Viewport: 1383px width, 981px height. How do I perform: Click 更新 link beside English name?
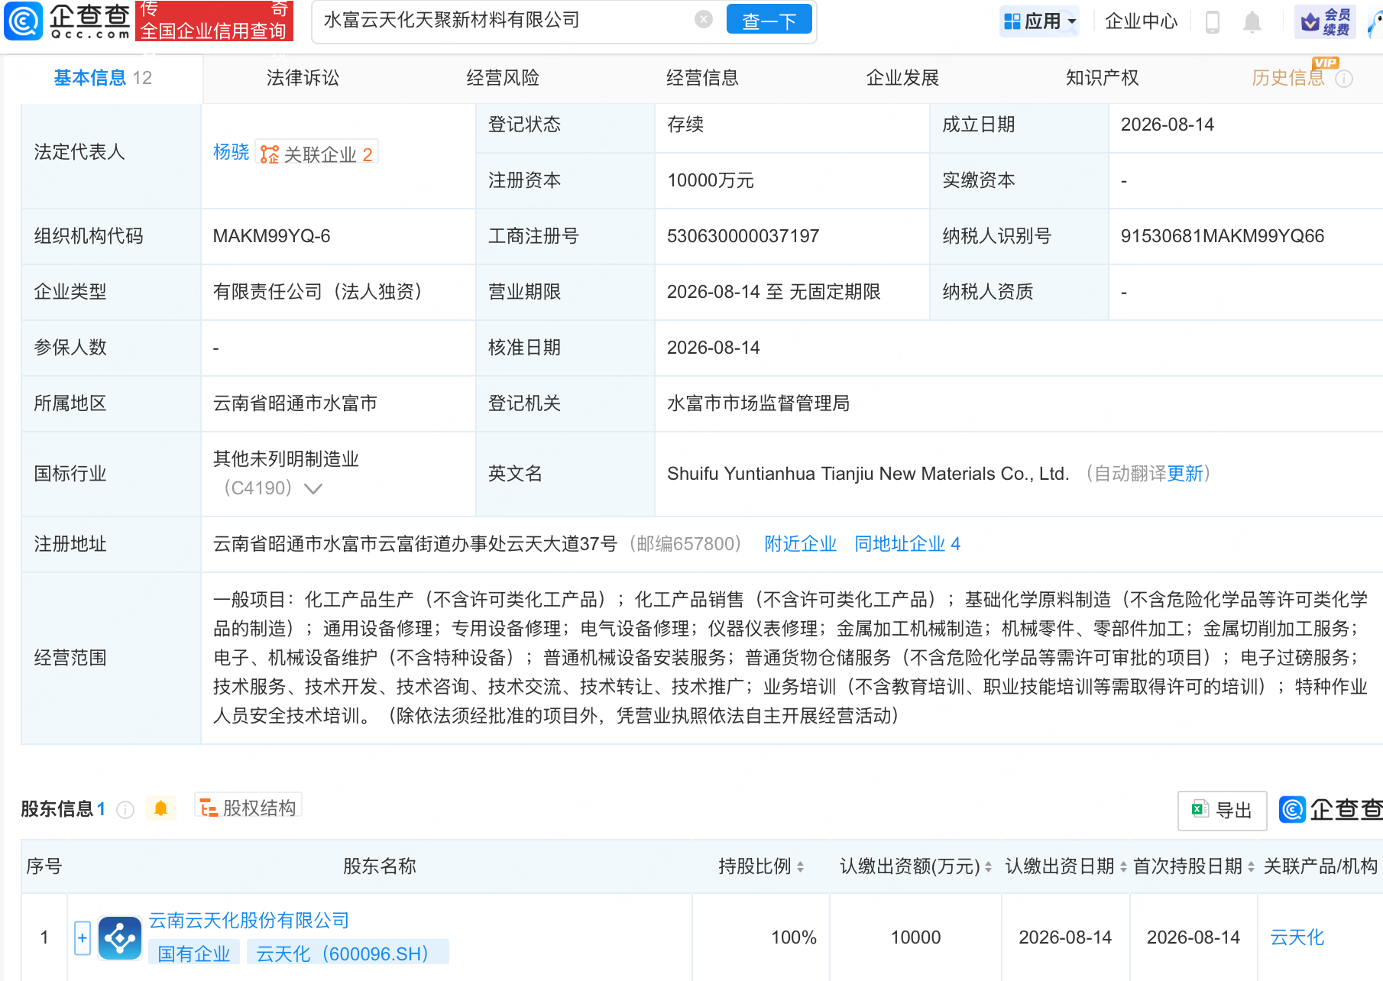click(1184, 474)
